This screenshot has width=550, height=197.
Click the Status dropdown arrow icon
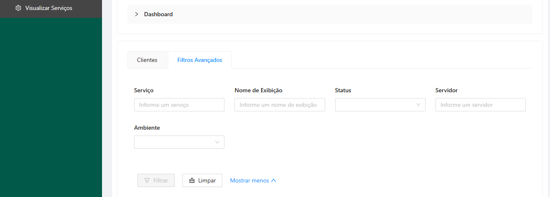pos(418,105)
